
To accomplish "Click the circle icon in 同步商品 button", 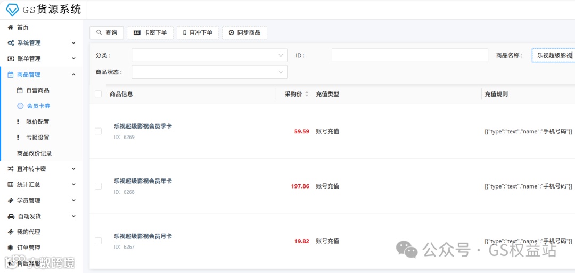I will click(x=232, y=32).
